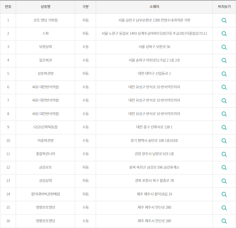Open location view for 로또 명당 가판점
Screen dimensions: 236x228
pos(224,20)
